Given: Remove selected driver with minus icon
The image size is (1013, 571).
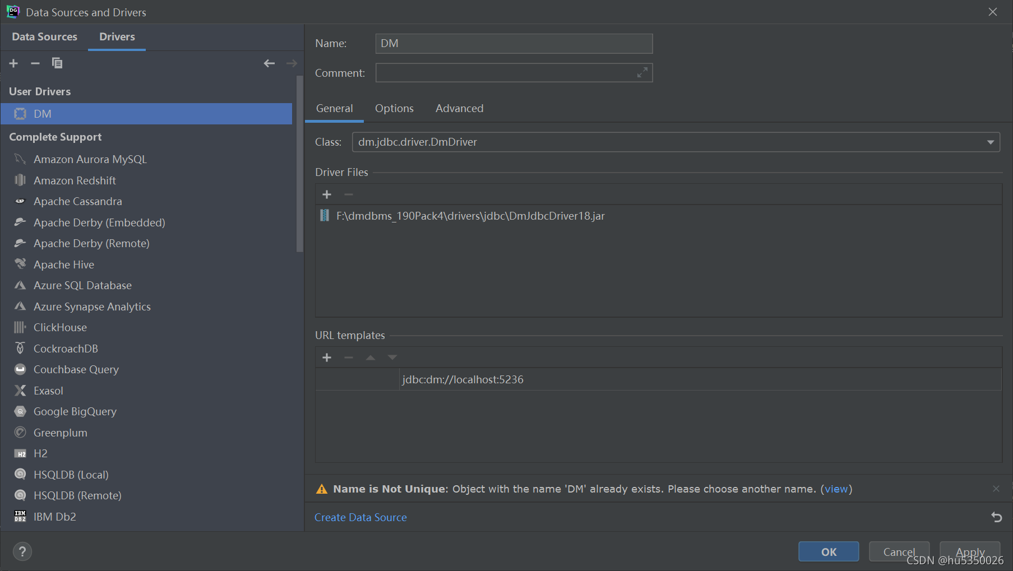Looking at the screenshot, I should pos(35,63).
